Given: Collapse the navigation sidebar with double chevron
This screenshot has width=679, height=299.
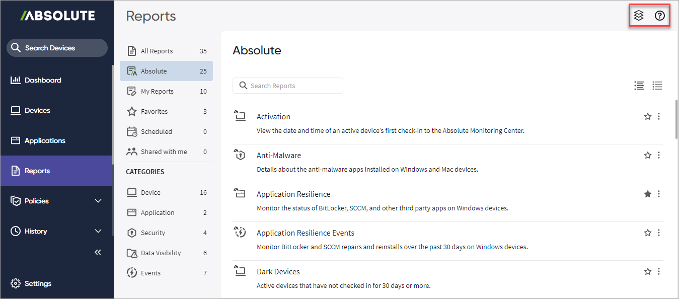Looking at the screenshot, I should (x=98, y=252).
